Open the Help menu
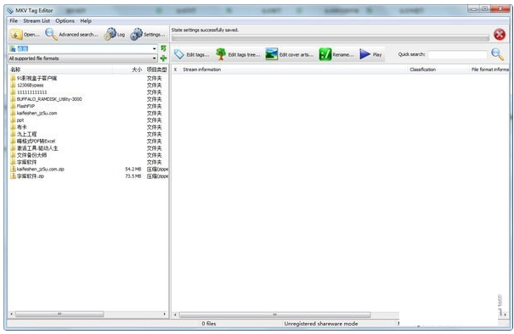Image resolution: width=514 pixels, height=334 pixels. point(86,20)
